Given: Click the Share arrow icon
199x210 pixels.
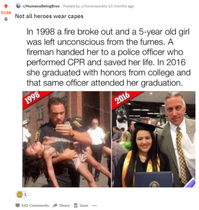Looking at the screenshot, I should [55, 206].
